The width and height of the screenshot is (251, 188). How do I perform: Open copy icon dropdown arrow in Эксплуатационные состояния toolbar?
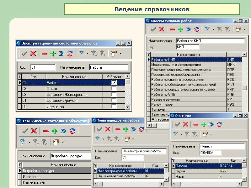pos(120,53)
